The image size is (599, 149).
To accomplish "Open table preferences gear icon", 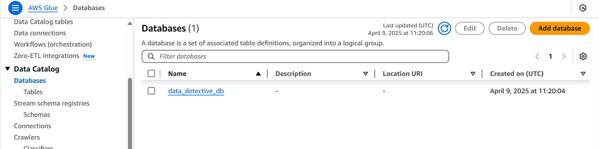I will pyautogui.click(x=583, y=56).
